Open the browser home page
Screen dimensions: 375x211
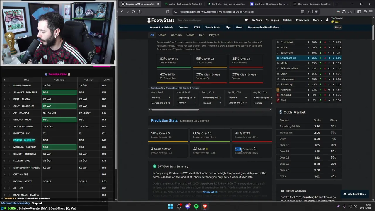tap(139, 12)
